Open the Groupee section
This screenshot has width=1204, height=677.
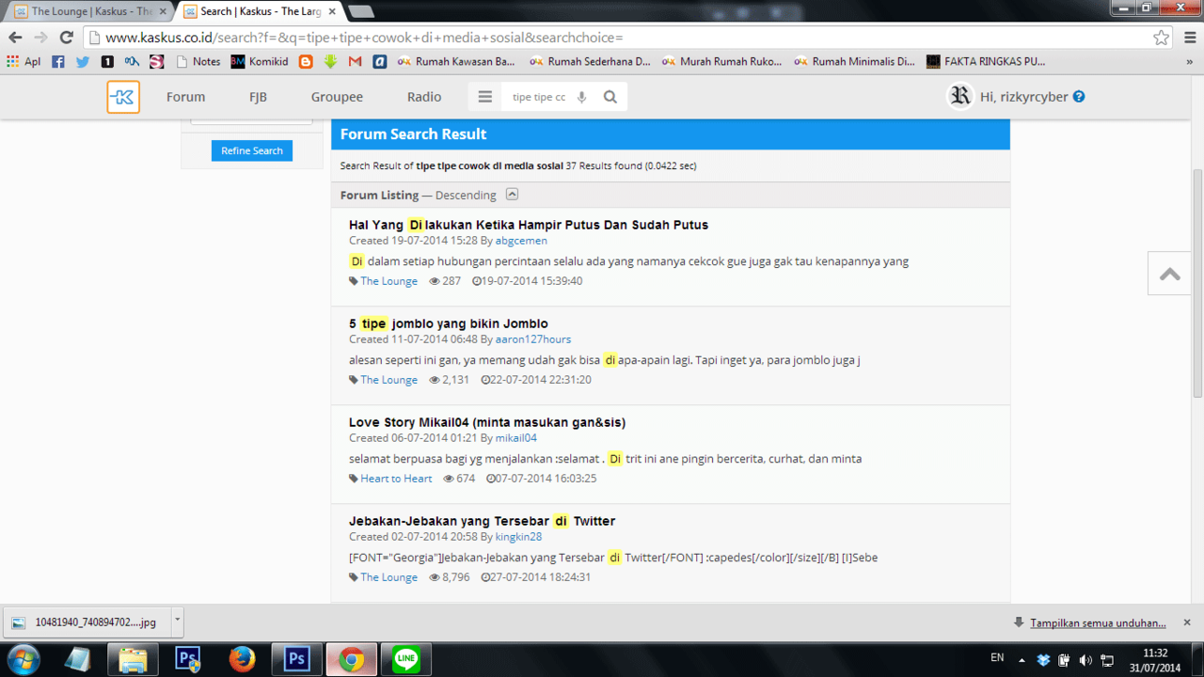tap(337, 97)
